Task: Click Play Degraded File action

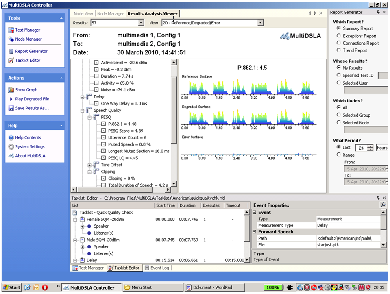Action: pyautogui.click(x=32, y=99)
